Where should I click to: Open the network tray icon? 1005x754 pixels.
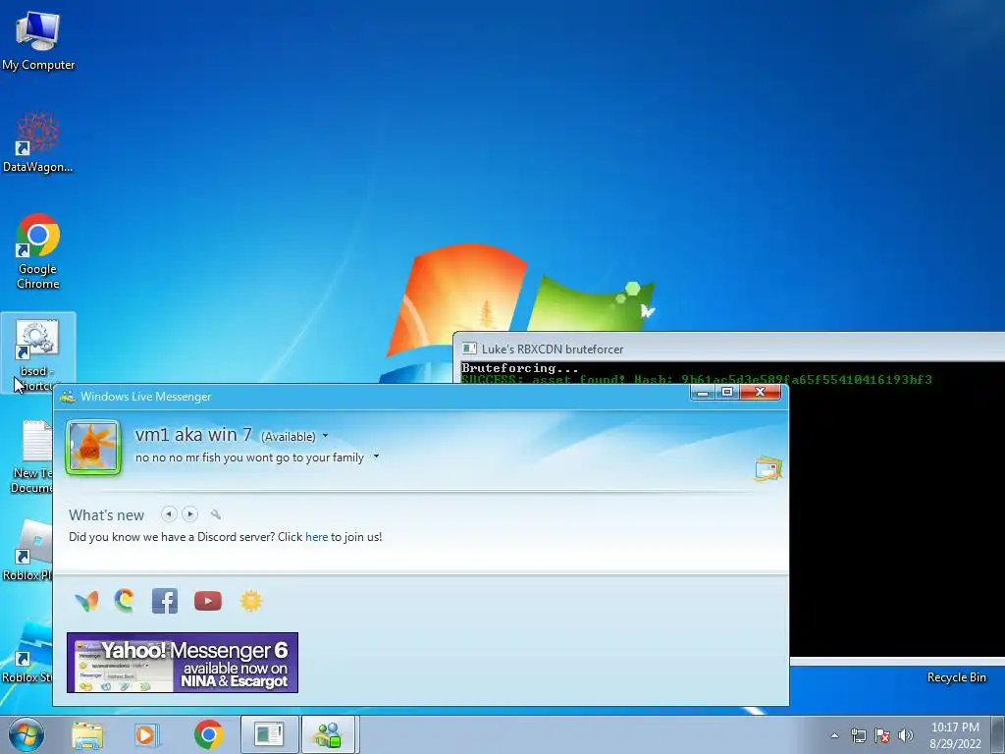click(x=858, y=735)
